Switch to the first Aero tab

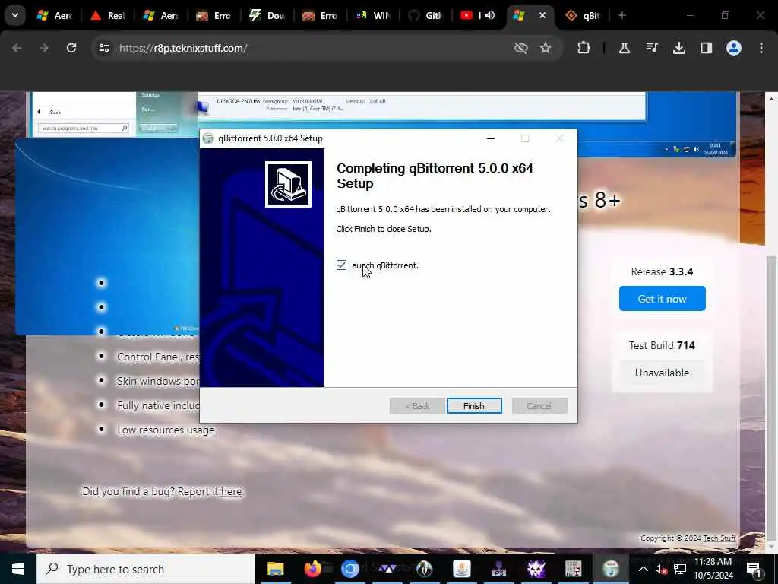coord(55,15)
